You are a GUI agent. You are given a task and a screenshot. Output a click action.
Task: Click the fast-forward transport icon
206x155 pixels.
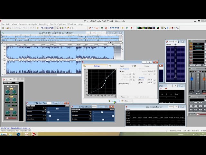click(116, 28)
